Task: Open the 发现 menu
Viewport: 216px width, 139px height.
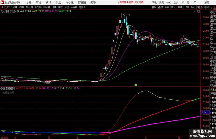Action: pos(58,2)
